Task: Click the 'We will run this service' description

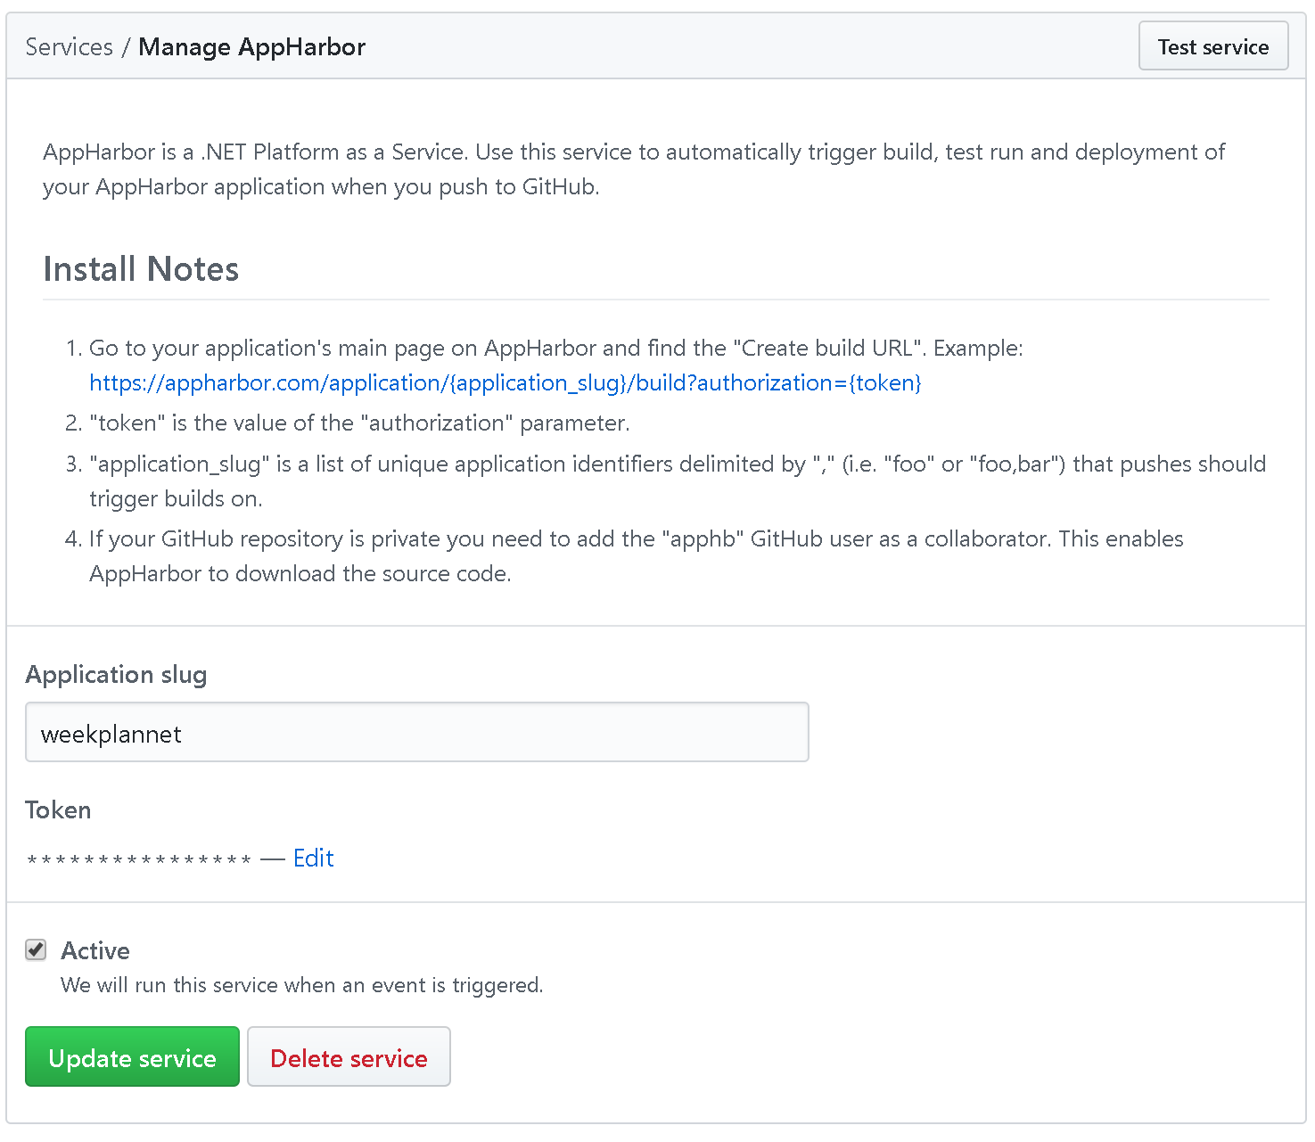Action: pos(301,986)
